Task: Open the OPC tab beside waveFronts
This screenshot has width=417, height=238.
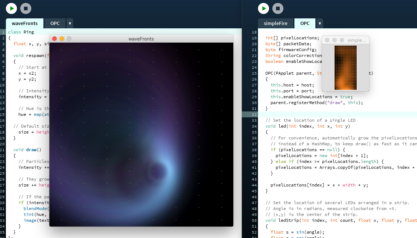Action: (55, 24)
